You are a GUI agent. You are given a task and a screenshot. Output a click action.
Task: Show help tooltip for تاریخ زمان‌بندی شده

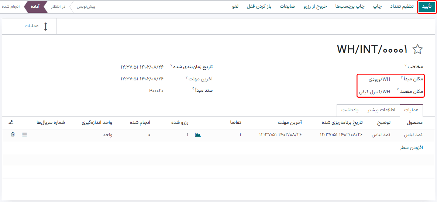pyautogui.click(x=172, y=65)
